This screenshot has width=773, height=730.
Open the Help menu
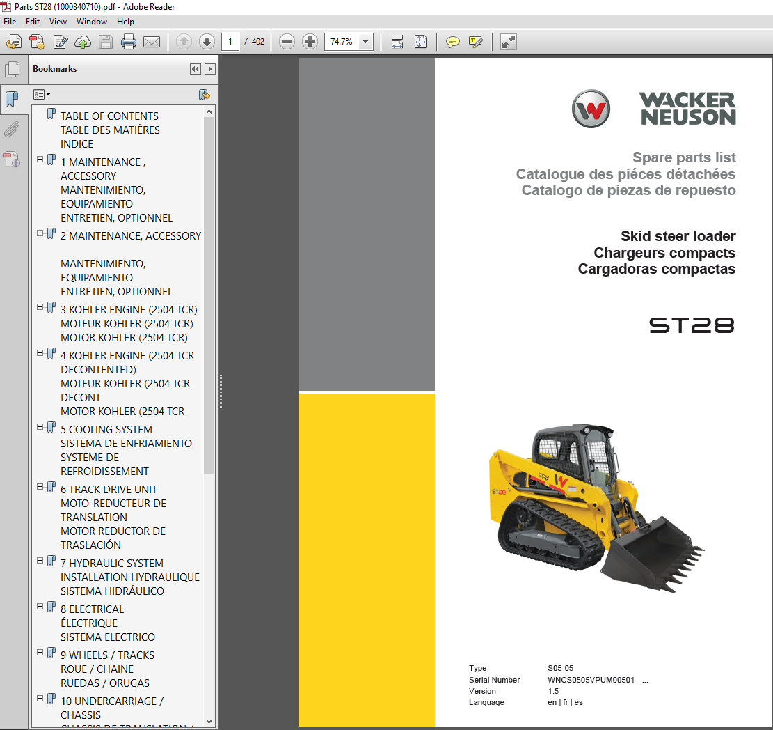[125, 22]
